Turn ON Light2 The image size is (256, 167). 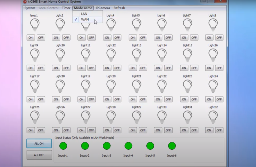(x=56, y=38)
